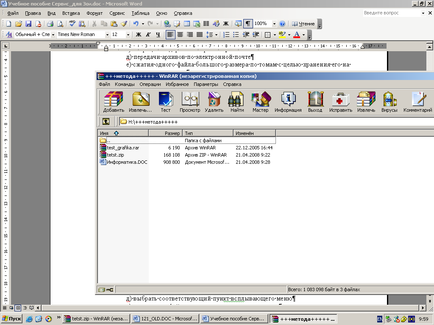Open the borders dropdown arrow
The height and width of the screenshot is (325, 434).
[x=275, y=35]
